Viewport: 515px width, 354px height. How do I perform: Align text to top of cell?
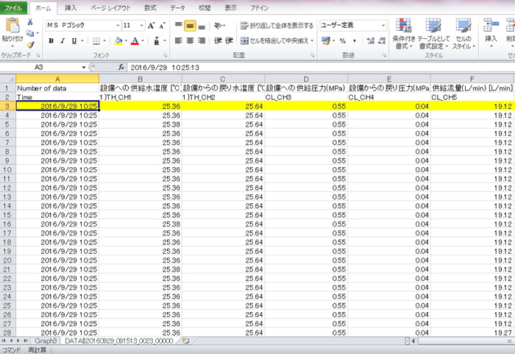[178, 25]
